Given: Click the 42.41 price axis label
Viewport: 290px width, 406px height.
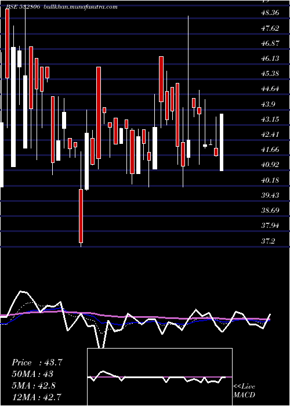Looking at the screenshot, I should click(x=270, y=135).
